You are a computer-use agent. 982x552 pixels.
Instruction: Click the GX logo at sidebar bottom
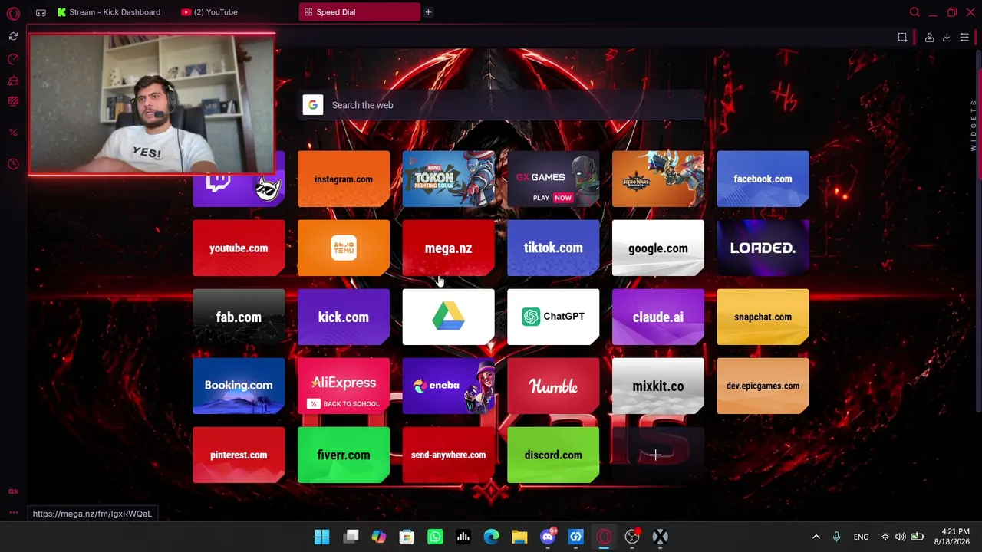click(13, 491)
